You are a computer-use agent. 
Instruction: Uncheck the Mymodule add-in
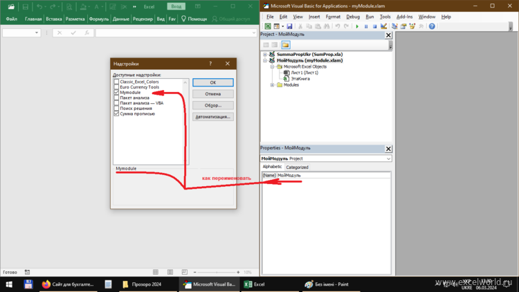(x=116, y=92)
